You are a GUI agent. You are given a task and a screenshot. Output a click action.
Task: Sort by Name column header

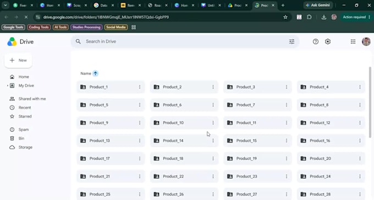pos(86,74)
